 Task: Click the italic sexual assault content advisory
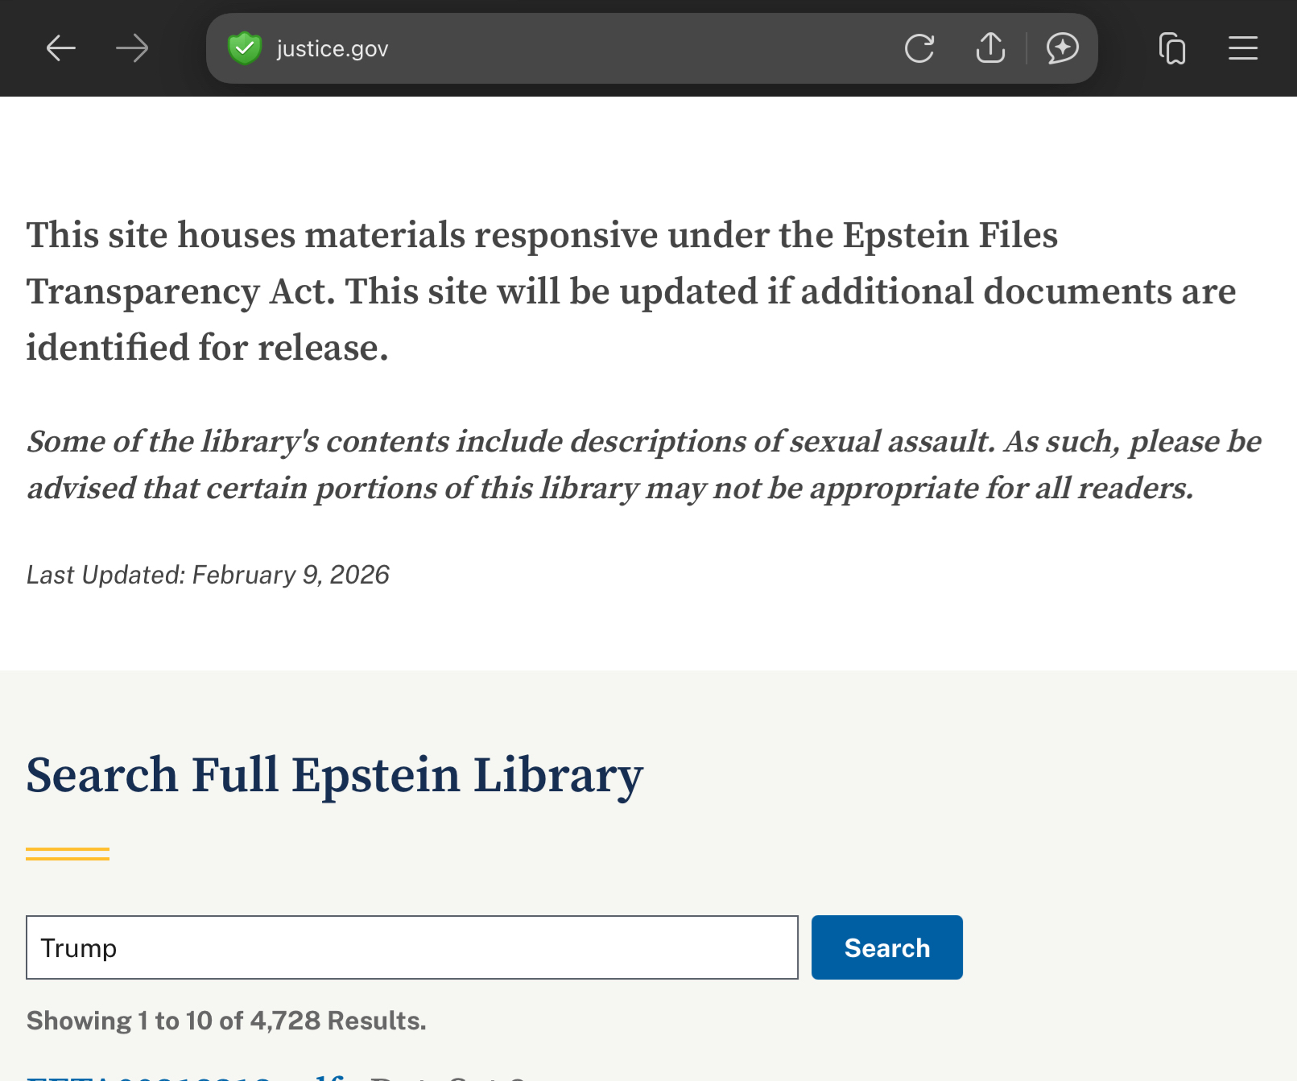click(x=644, y=464)
